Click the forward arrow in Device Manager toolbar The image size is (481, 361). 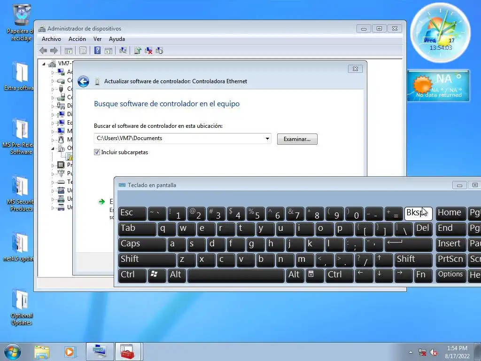coord(54,51)
